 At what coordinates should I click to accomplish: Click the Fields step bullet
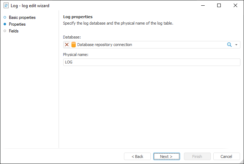pyautogui.click(x=5, y=31)
